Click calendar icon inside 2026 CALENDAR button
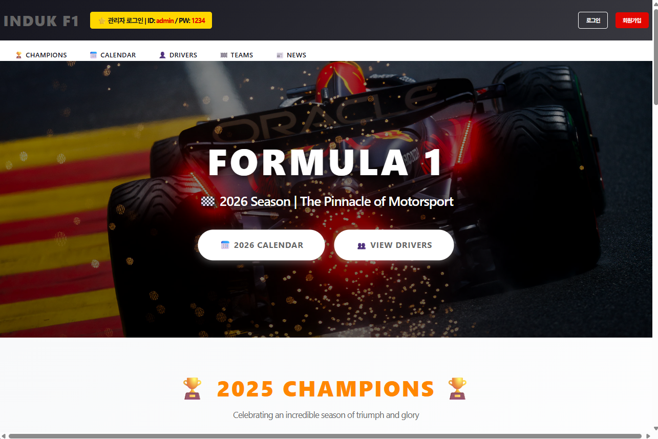Viewport: 658px width, 439px height. (225, 245)
